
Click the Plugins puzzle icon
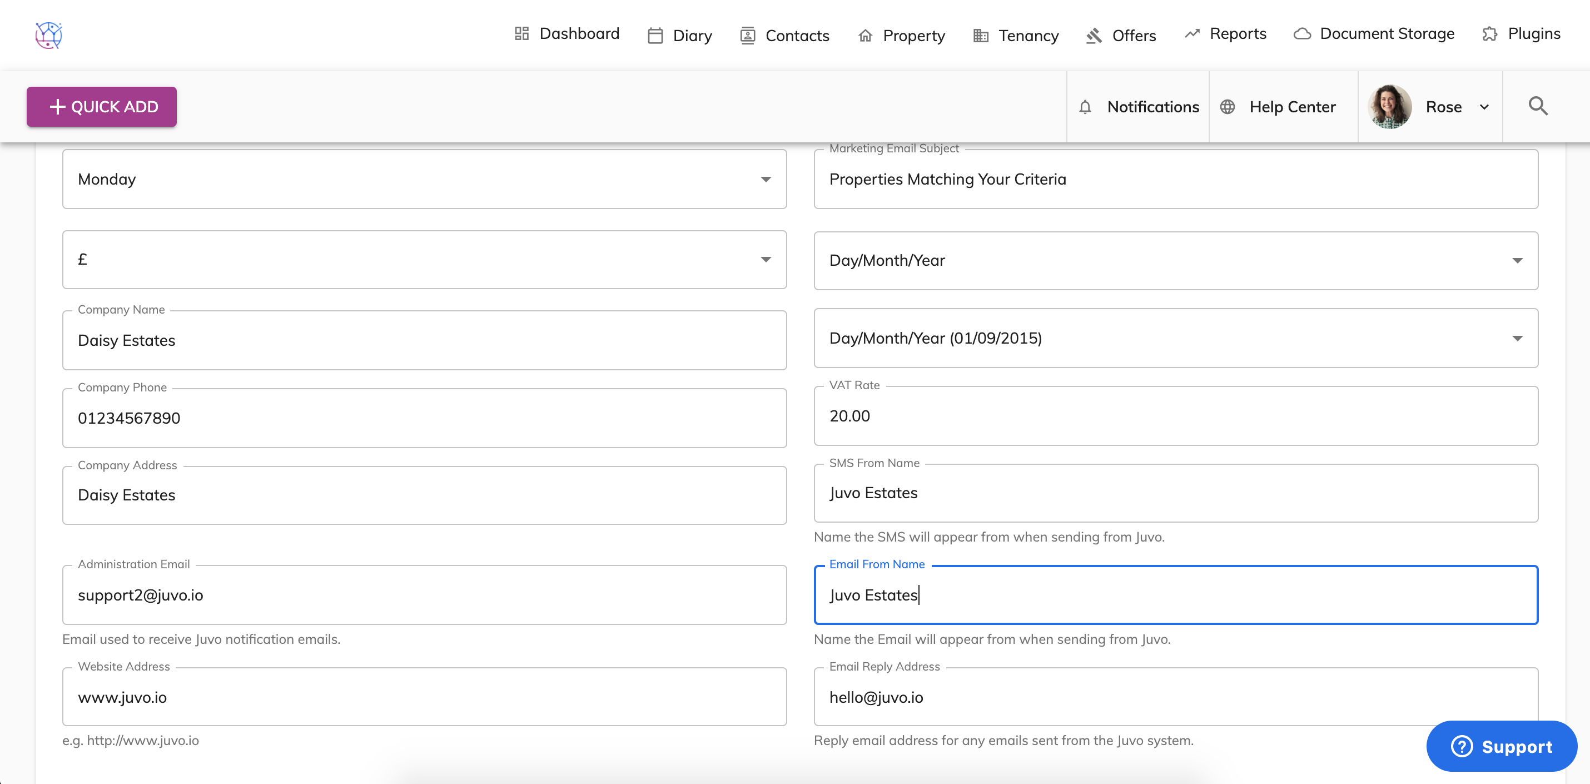tap(1489, 34)
